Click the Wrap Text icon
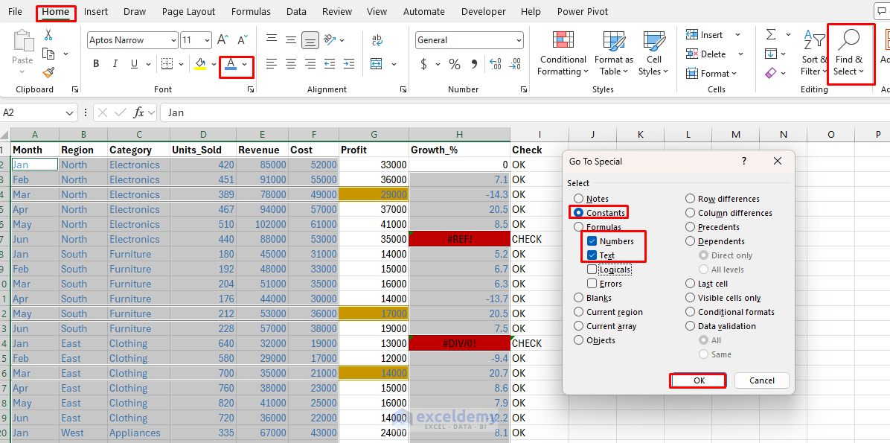The width and height of the screenshot is (890, 443). [377, 39]
